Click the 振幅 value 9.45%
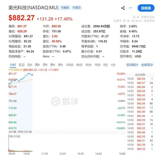 (133, 31)
